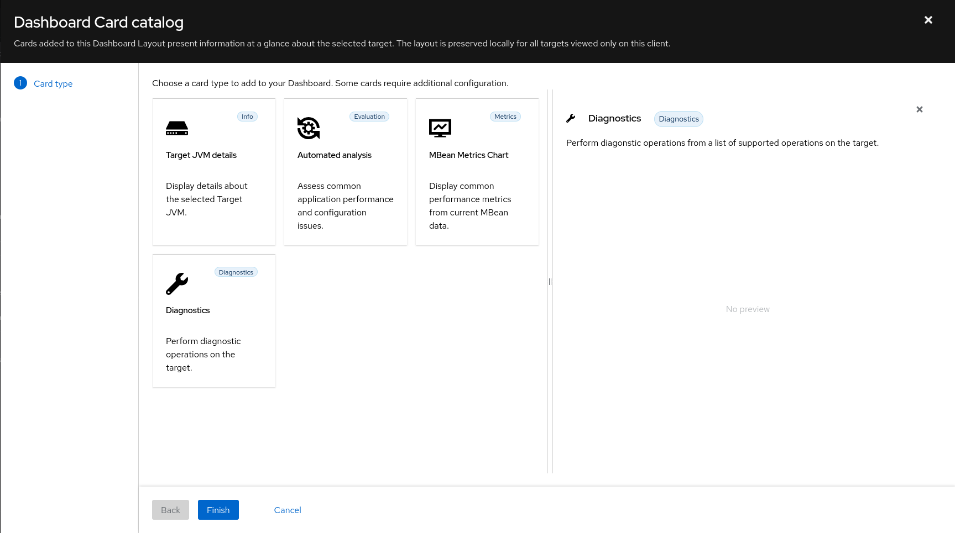
Task: Click the Target JVM details server icon
Action: tap(177, 128)
